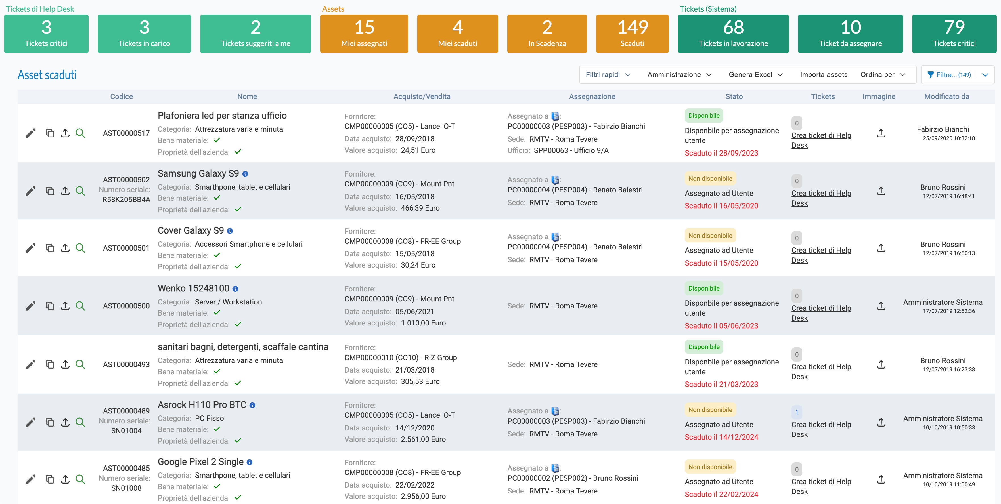Click edit pencil for AST00000517 row
The height and width of the screenshot is (504, 1001).
click(31, 133)
